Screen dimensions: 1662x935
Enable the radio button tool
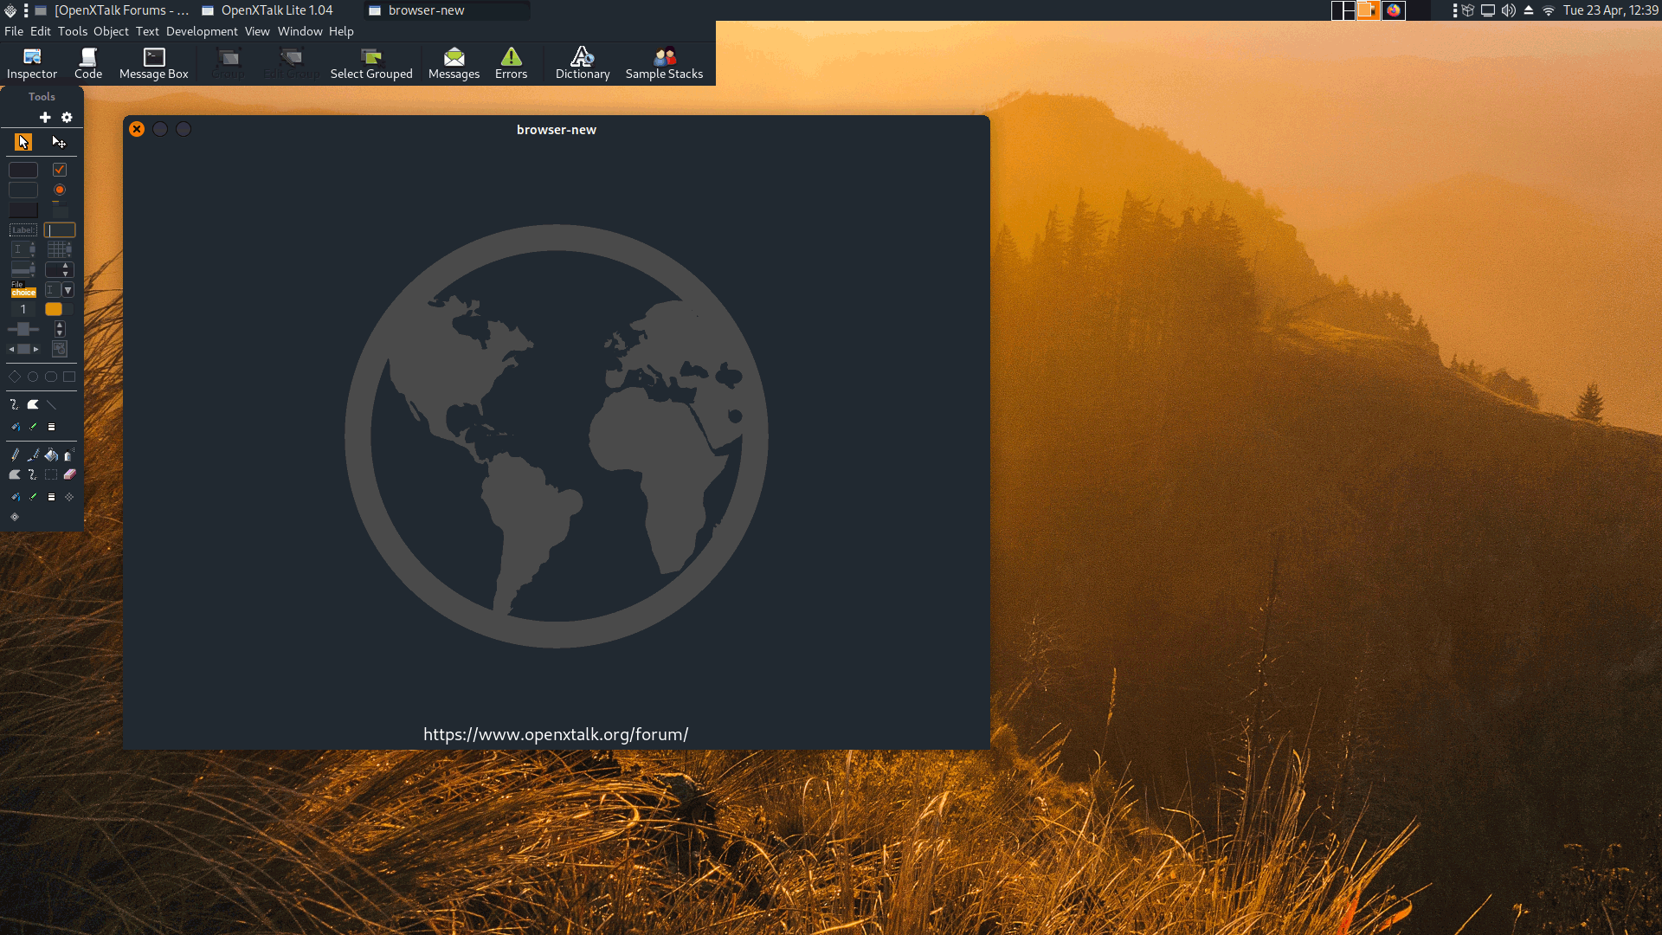pyautogui.click(x=60, y=190)
